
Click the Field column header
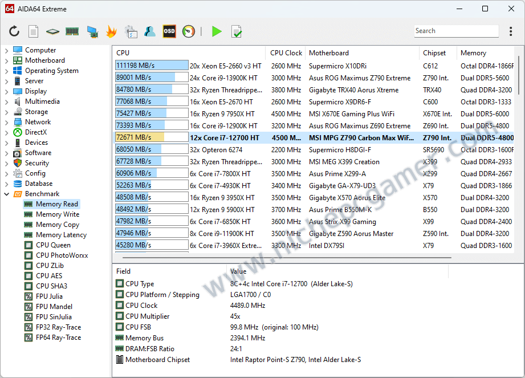pyautogui.click(x=170, y=271)
